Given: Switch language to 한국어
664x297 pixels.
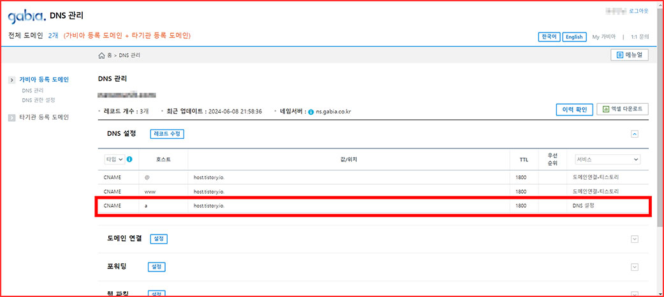Looking at the screenshot, I should pos(549,37).
